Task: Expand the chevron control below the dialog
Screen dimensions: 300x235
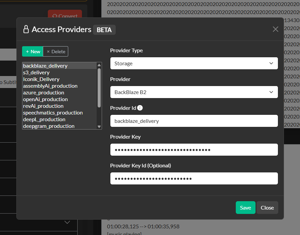Action: [x=67, y=222]
